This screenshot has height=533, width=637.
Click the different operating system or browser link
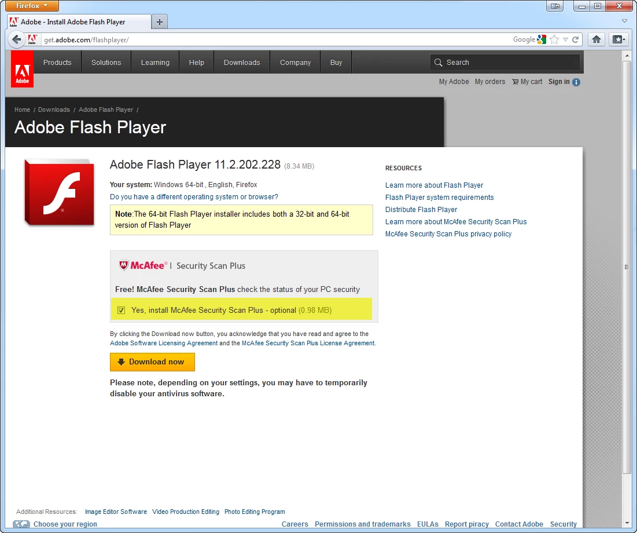pyautogui.click(x=194, y=197)
